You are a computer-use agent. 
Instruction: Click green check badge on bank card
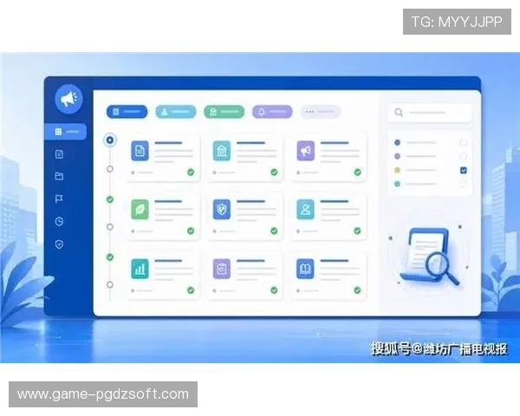274,172
